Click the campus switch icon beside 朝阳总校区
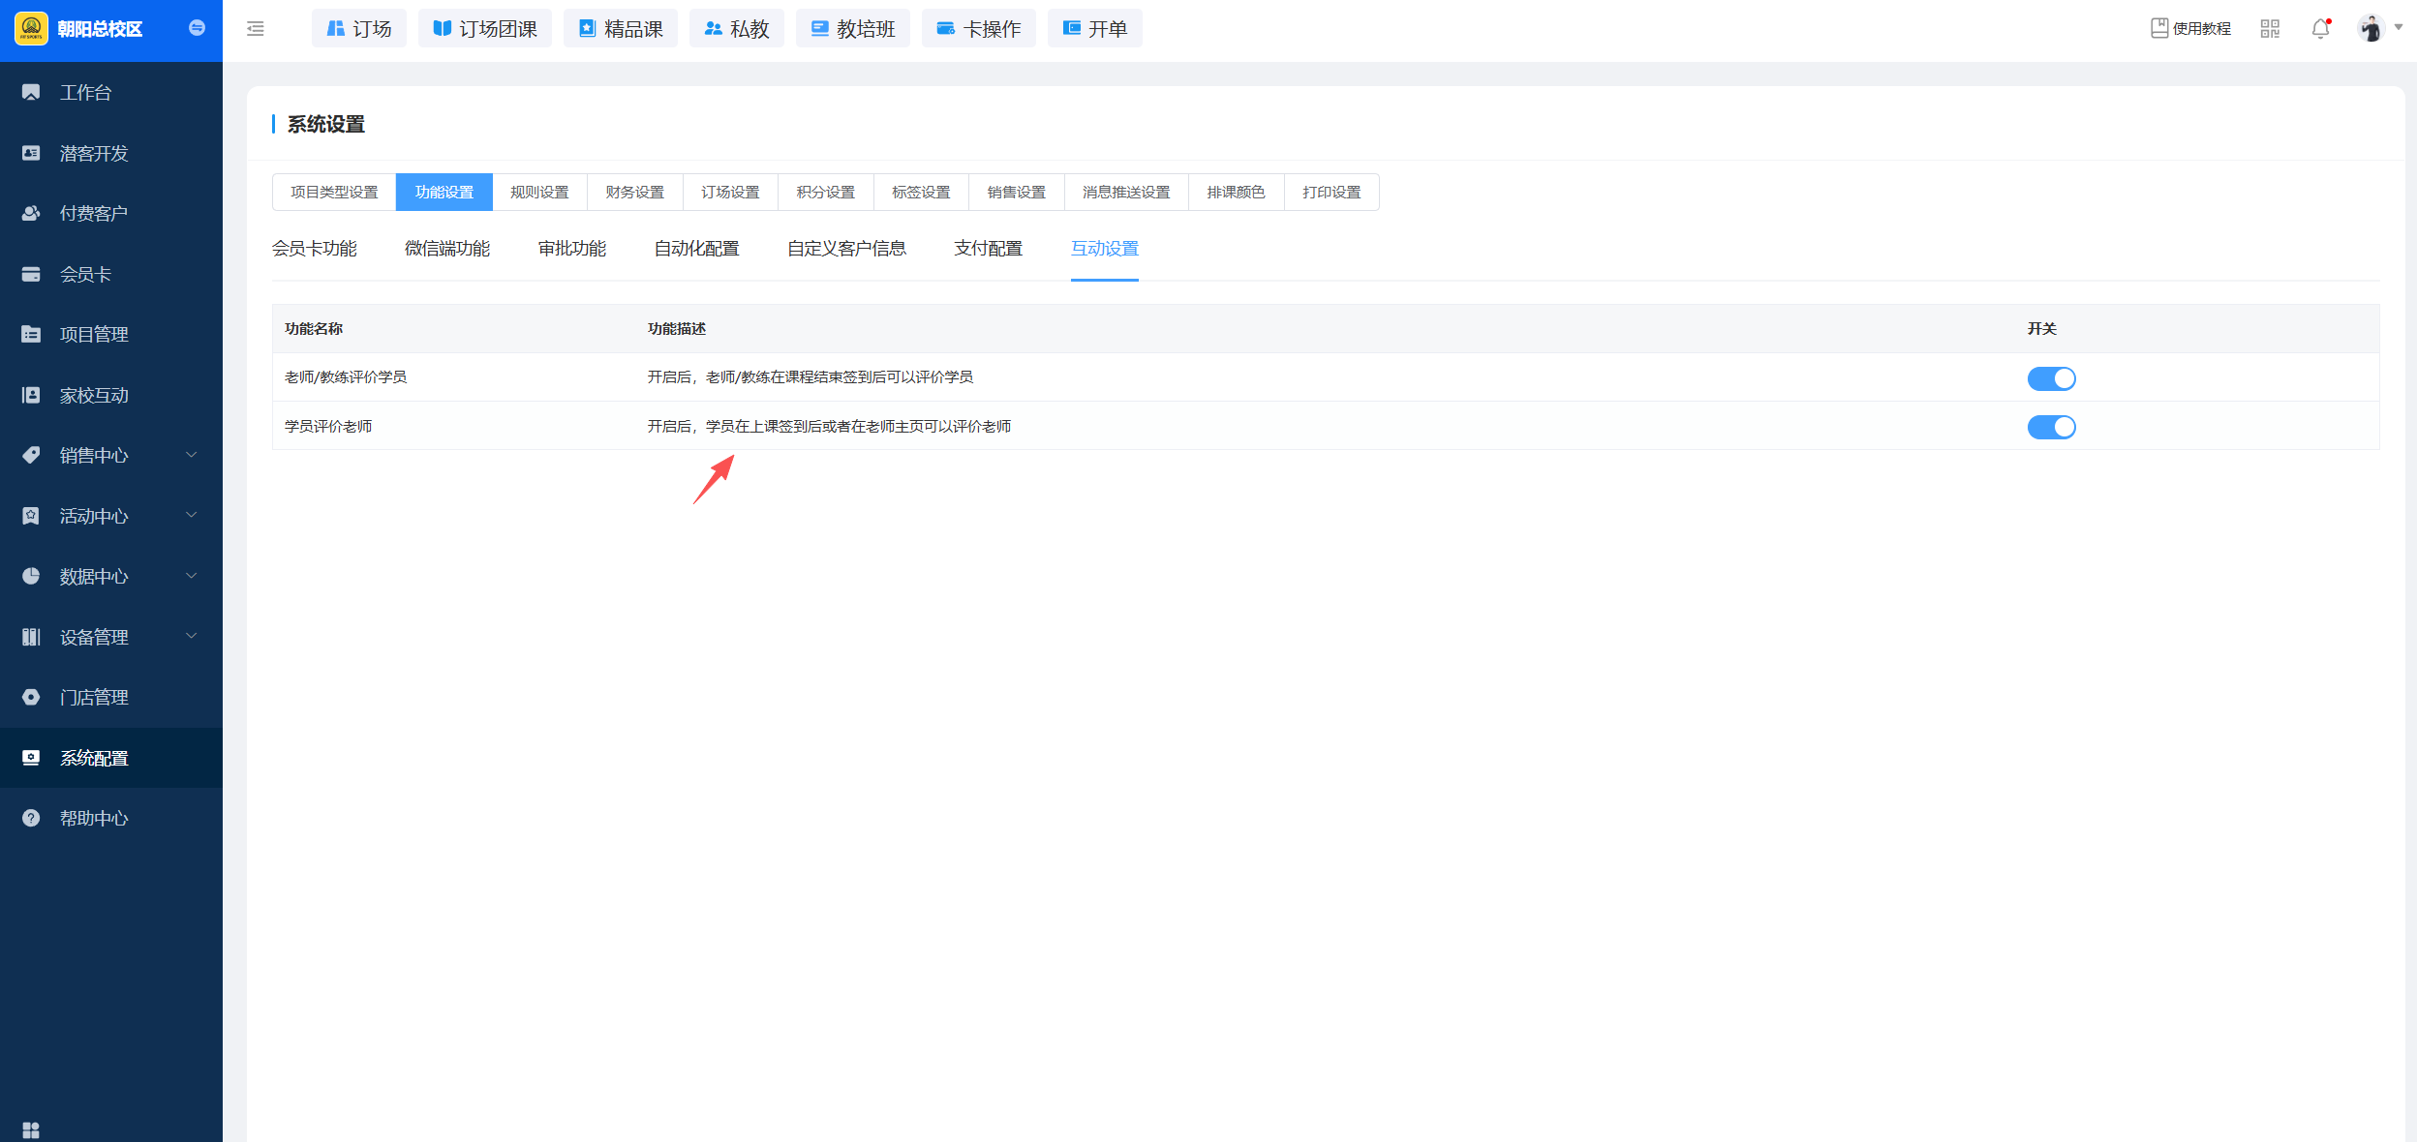This screenshot has height=1142, width=2417. 197,28
